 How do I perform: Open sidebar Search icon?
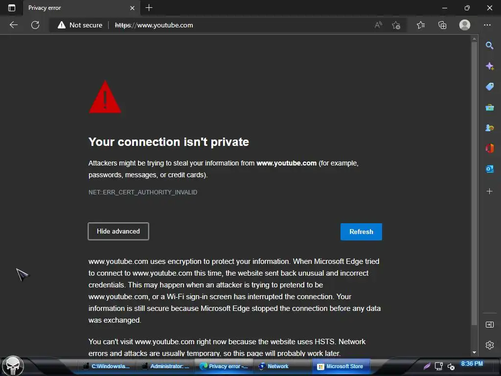tap(489, 46)
